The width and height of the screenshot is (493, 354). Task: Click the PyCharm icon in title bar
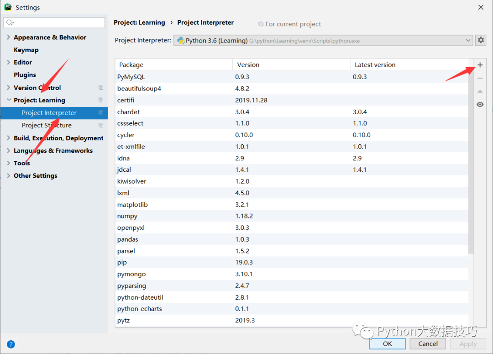click(8, 7)
